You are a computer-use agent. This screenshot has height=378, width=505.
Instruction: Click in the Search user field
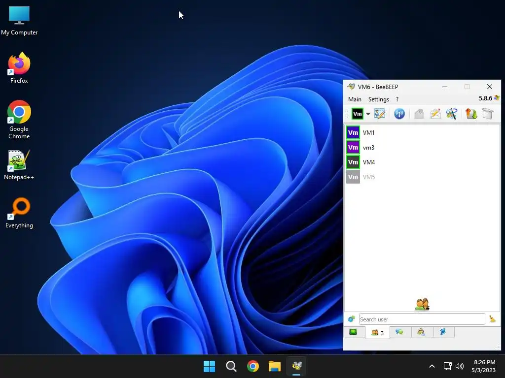(x=422, y=319)
